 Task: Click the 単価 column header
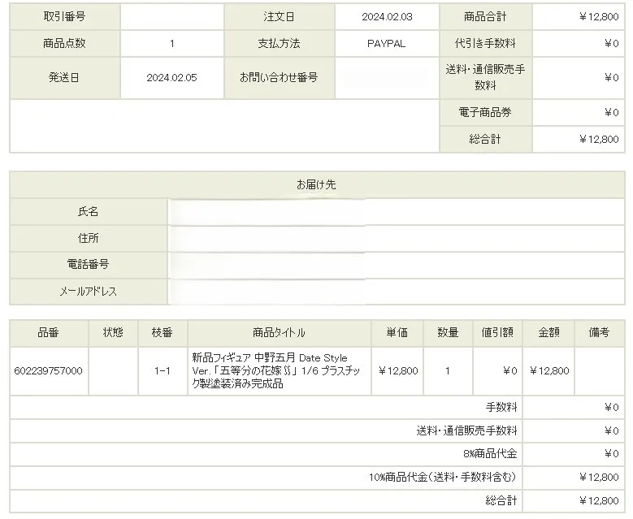tap(397, 332)
